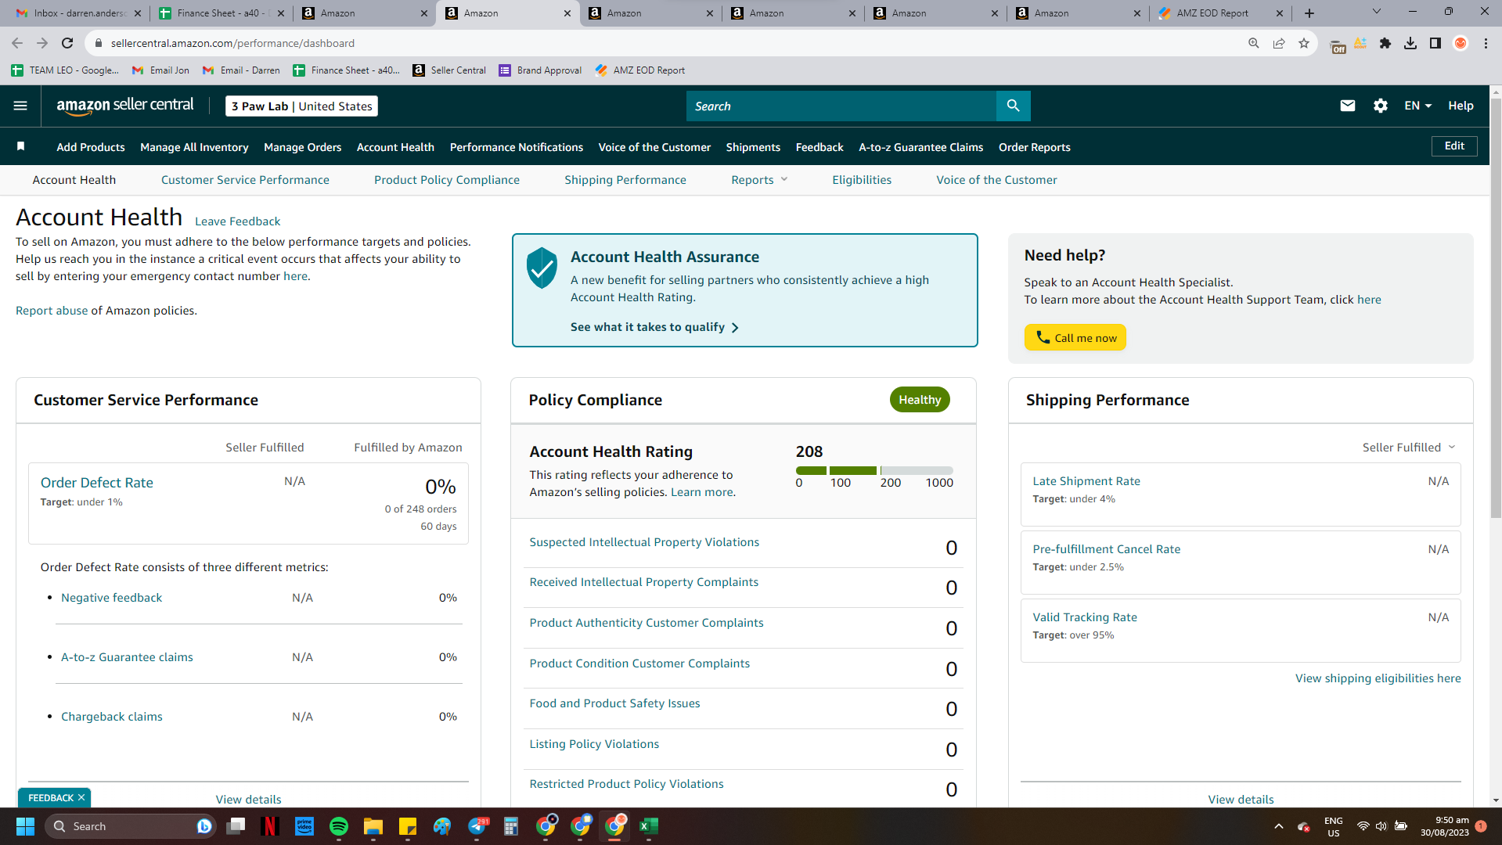
Task: Click the Chrome address bar URL
Action: (x=232, y=43)
